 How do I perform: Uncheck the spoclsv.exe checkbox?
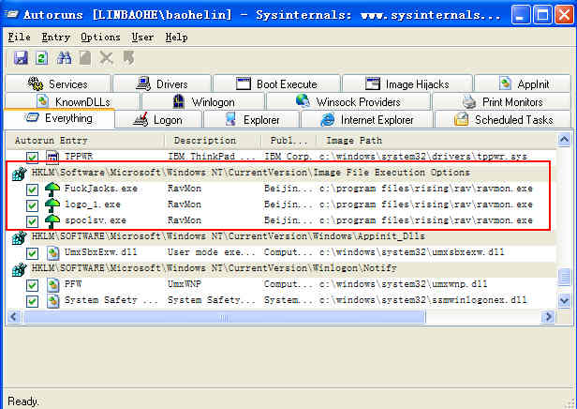[33, 221]
